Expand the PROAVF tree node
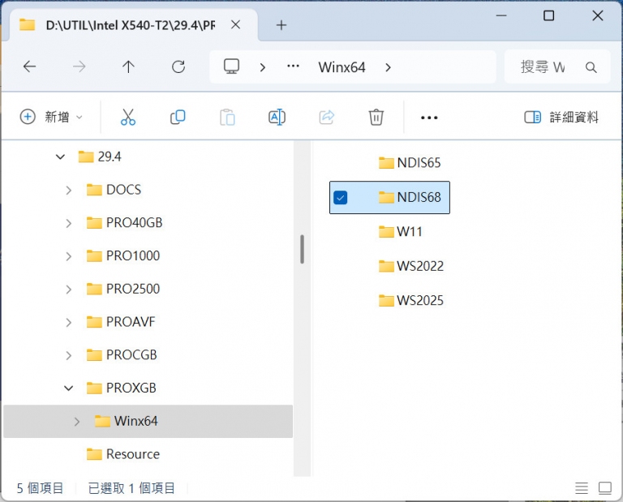 [68, 322]
